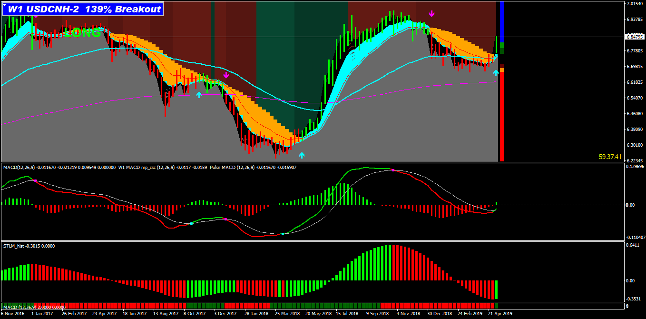646x319 pixels.
Task: Click the cyan up arrow below the chart's lowest candles
Action: click(302, 155)
